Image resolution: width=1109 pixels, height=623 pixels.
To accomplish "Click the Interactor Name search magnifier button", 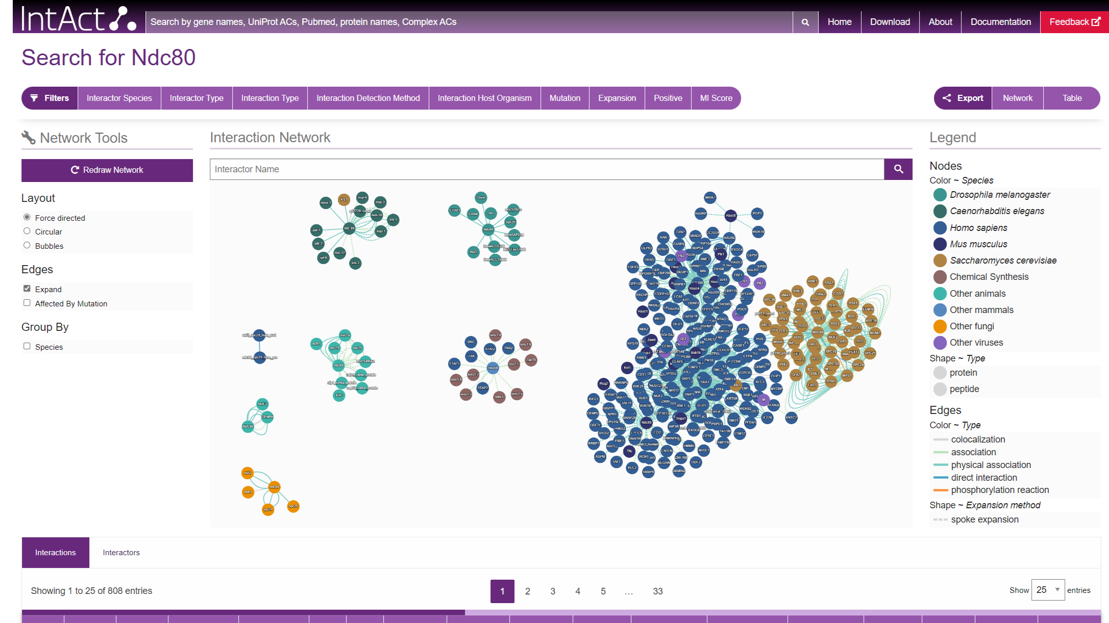I will coord(898,169).
